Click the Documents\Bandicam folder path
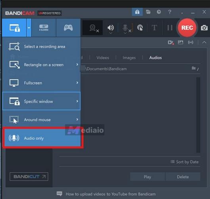Viewport: 210px width, 199px height. pyautogui.click(x=106, y=69)
